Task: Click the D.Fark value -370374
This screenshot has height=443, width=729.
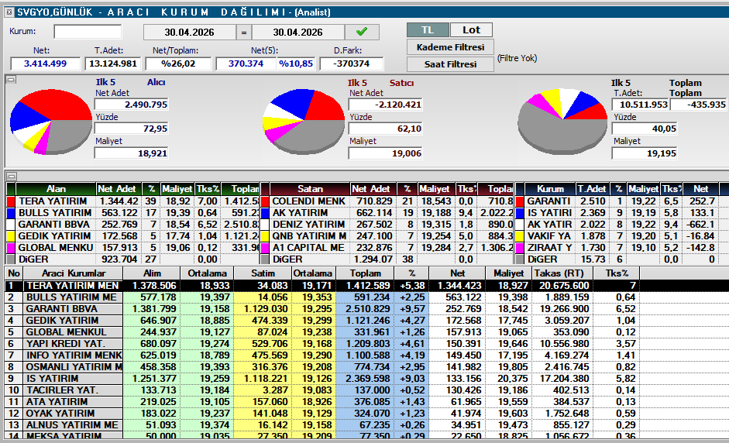Action: click(x=352, y=64)
